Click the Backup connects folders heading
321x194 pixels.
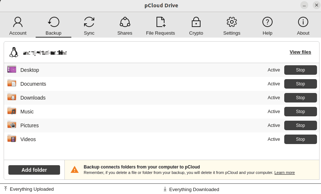(142, 167)
